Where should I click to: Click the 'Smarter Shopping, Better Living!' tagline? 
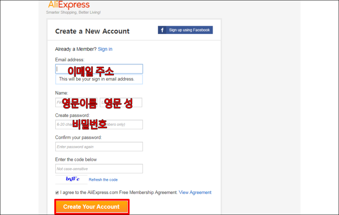[x=73, y=12]
